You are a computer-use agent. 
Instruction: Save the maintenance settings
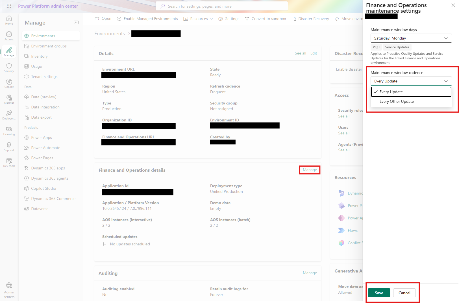(x=379, y=293)
